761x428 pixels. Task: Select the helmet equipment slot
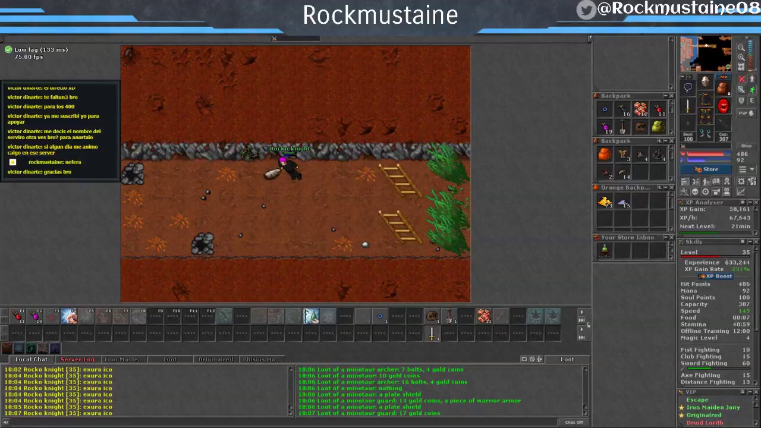(x=705, y=81)
